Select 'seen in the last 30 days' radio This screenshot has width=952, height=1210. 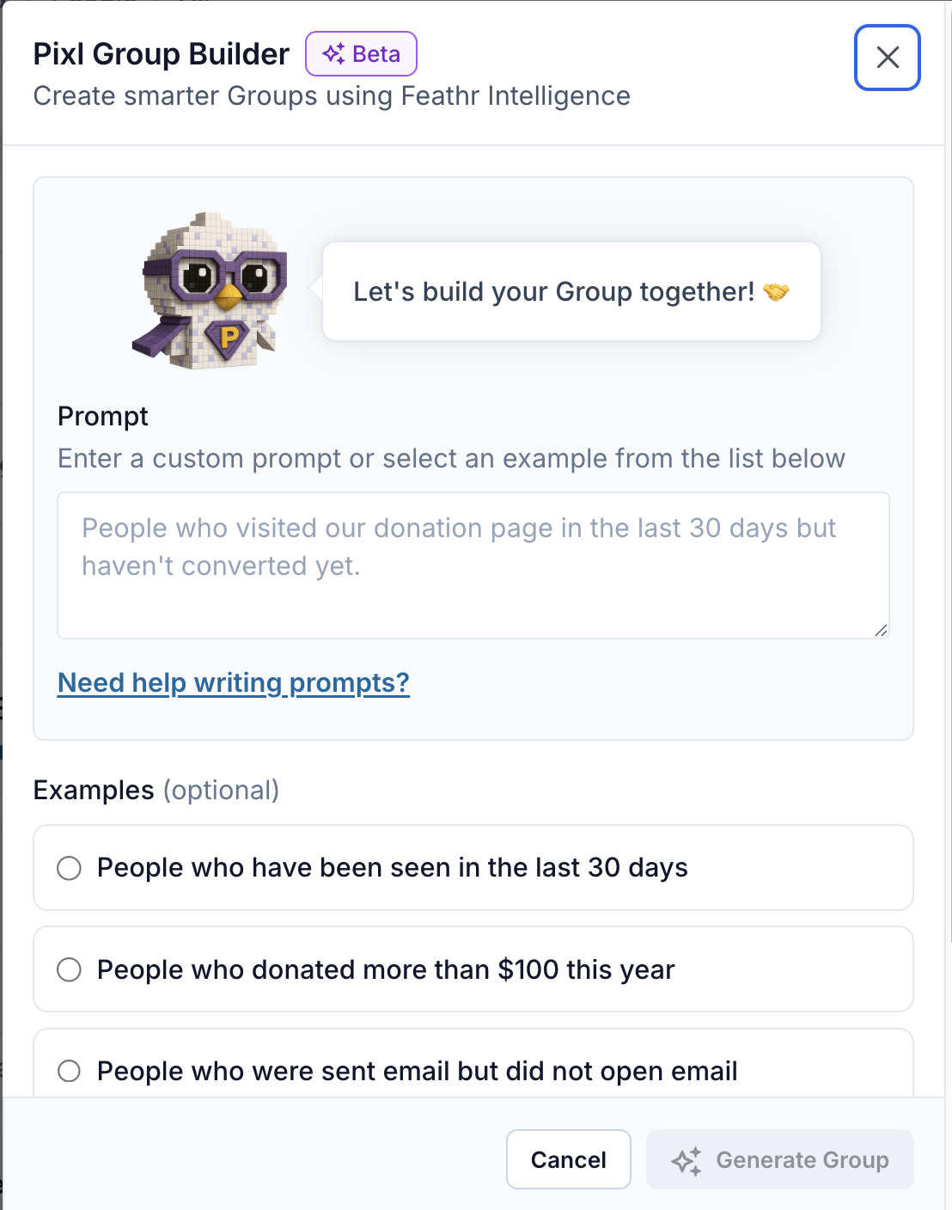click(70, 868)
